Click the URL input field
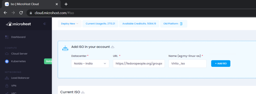This screenshot has height=94, width=256. coord(139,64)
